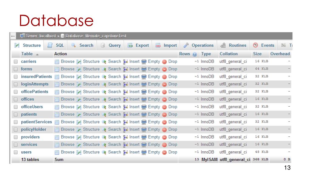This screenshot has height=175, width=311.
Task: Click the Size column header
Action: 257,54
